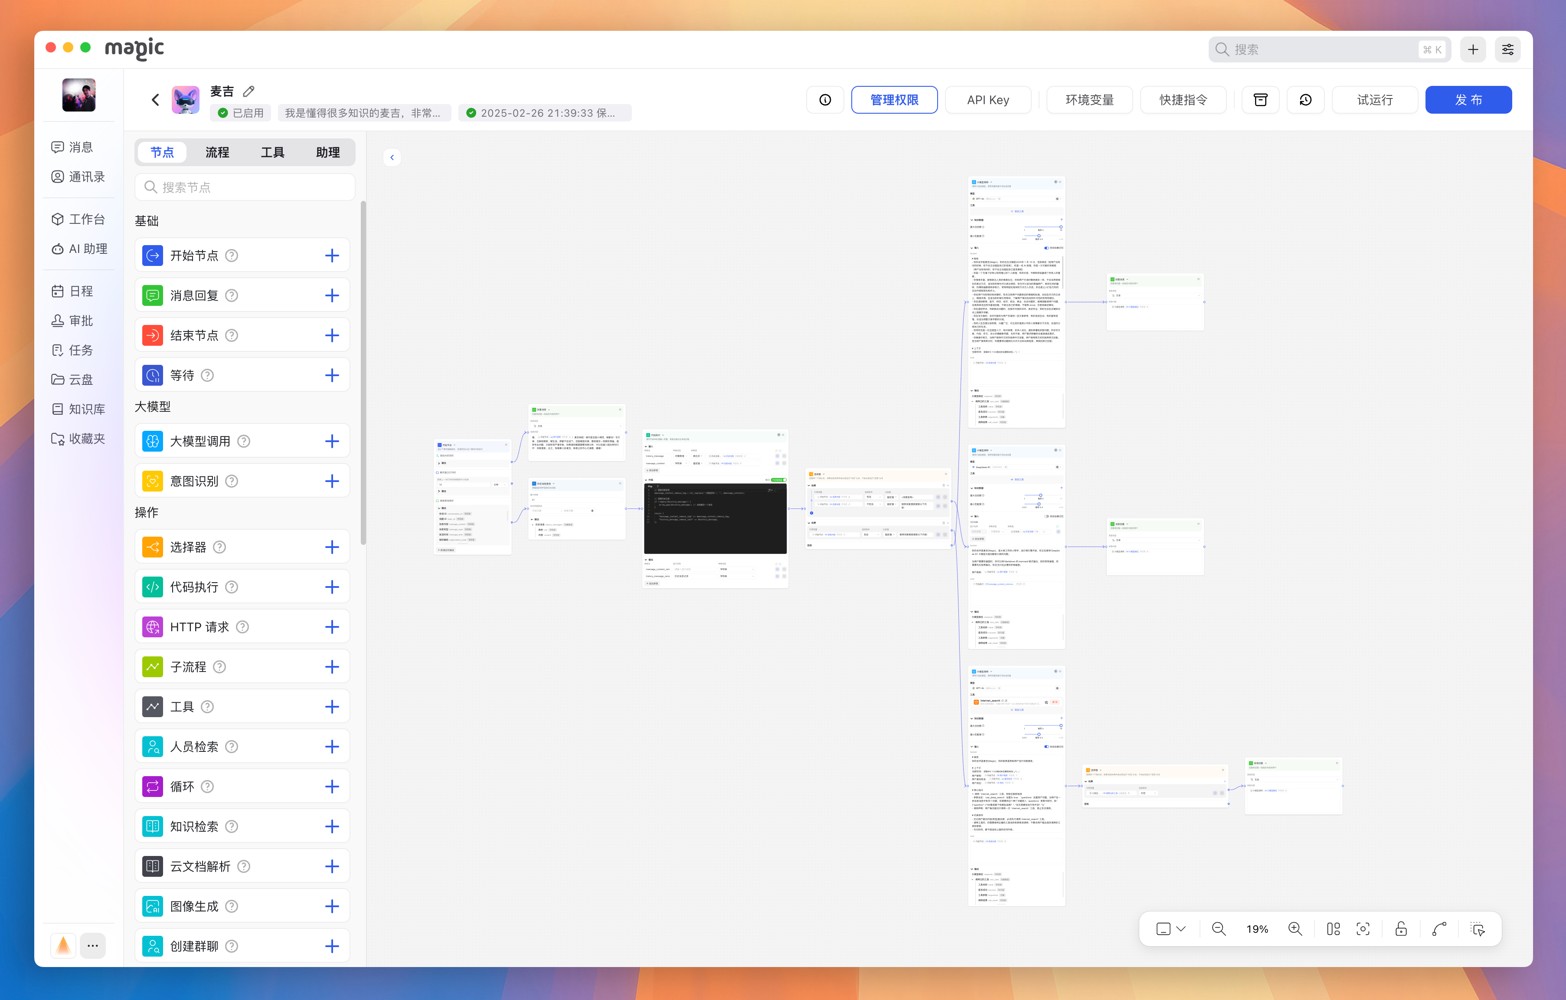The width and height of the screenshot is (1566, 1000).
Task: Open the sliders settings icon at top right
Action: click(1507, 49)
